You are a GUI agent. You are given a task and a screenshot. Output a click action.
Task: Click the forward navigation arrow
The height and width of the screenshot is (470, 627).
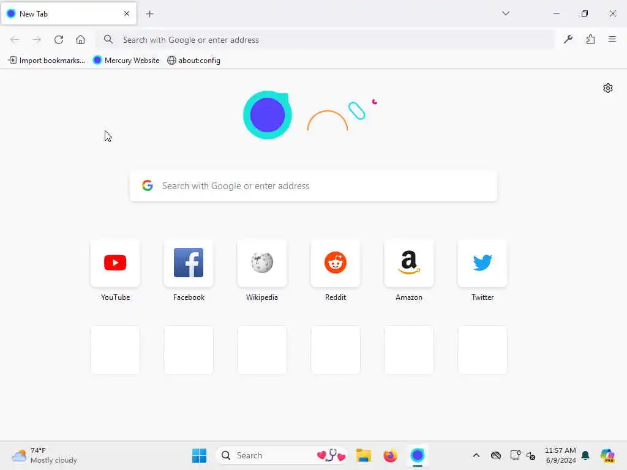tap(37, 40)
